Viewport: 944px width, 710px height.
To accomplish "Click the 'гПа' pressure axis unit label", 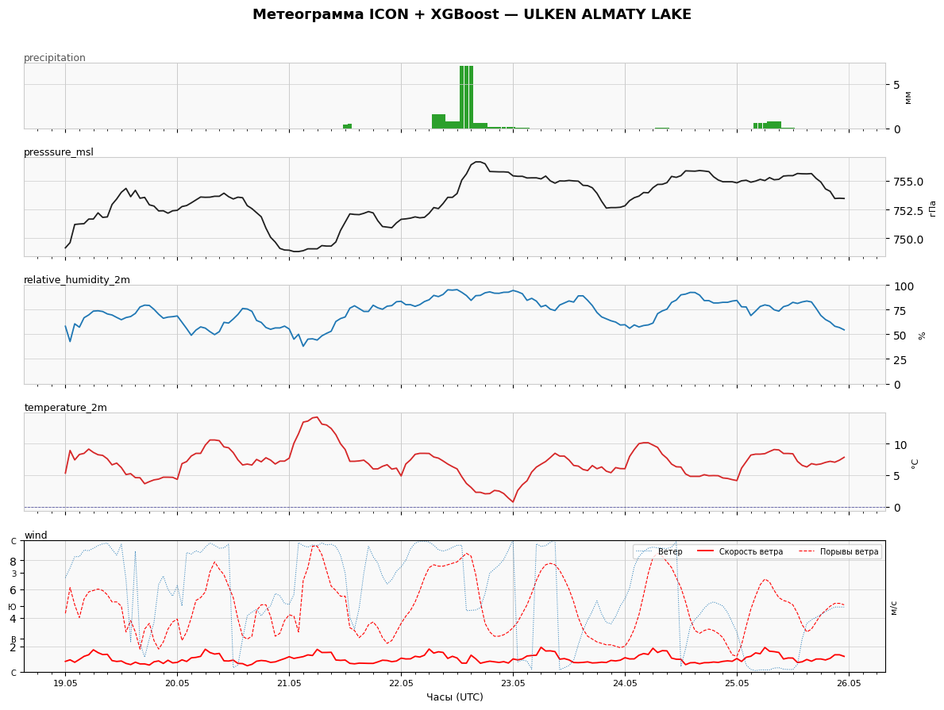I will (932, 208).
